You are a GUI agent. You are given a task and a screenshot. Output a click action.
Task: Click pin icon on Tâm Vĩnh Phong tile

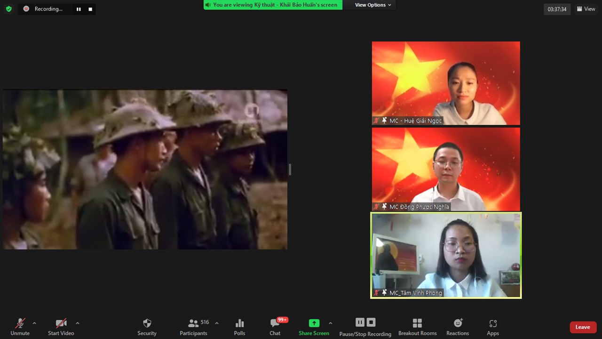click(384, 293)
